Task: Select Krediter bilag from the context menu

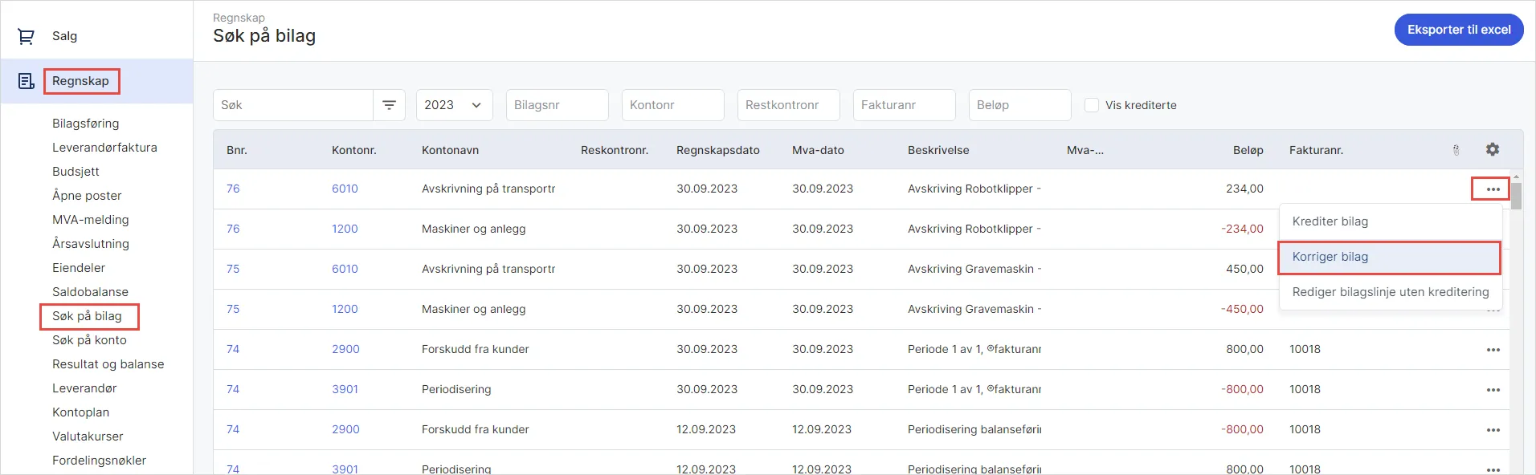Action: (x=1330, y=221)
